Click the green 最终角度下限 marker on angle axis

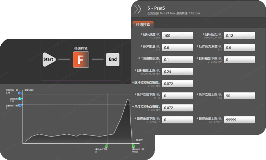[x=106, y=145]
